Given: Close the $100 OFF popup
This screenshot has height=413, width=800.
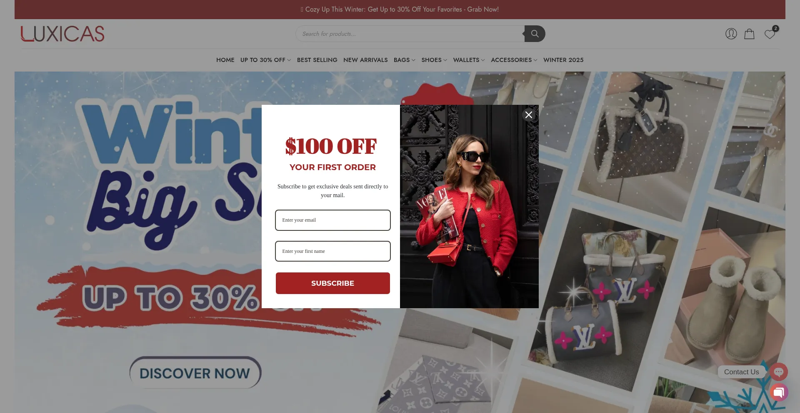Looking at the screenshot, I should [529, 115].
